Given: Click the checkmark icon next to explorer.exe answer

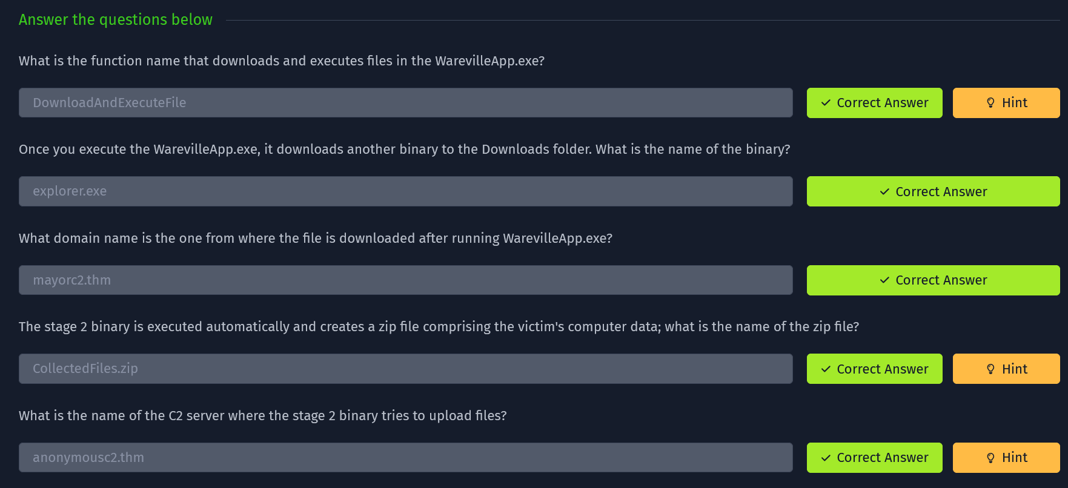Looking at the screenshot, I should coord(884,192).
